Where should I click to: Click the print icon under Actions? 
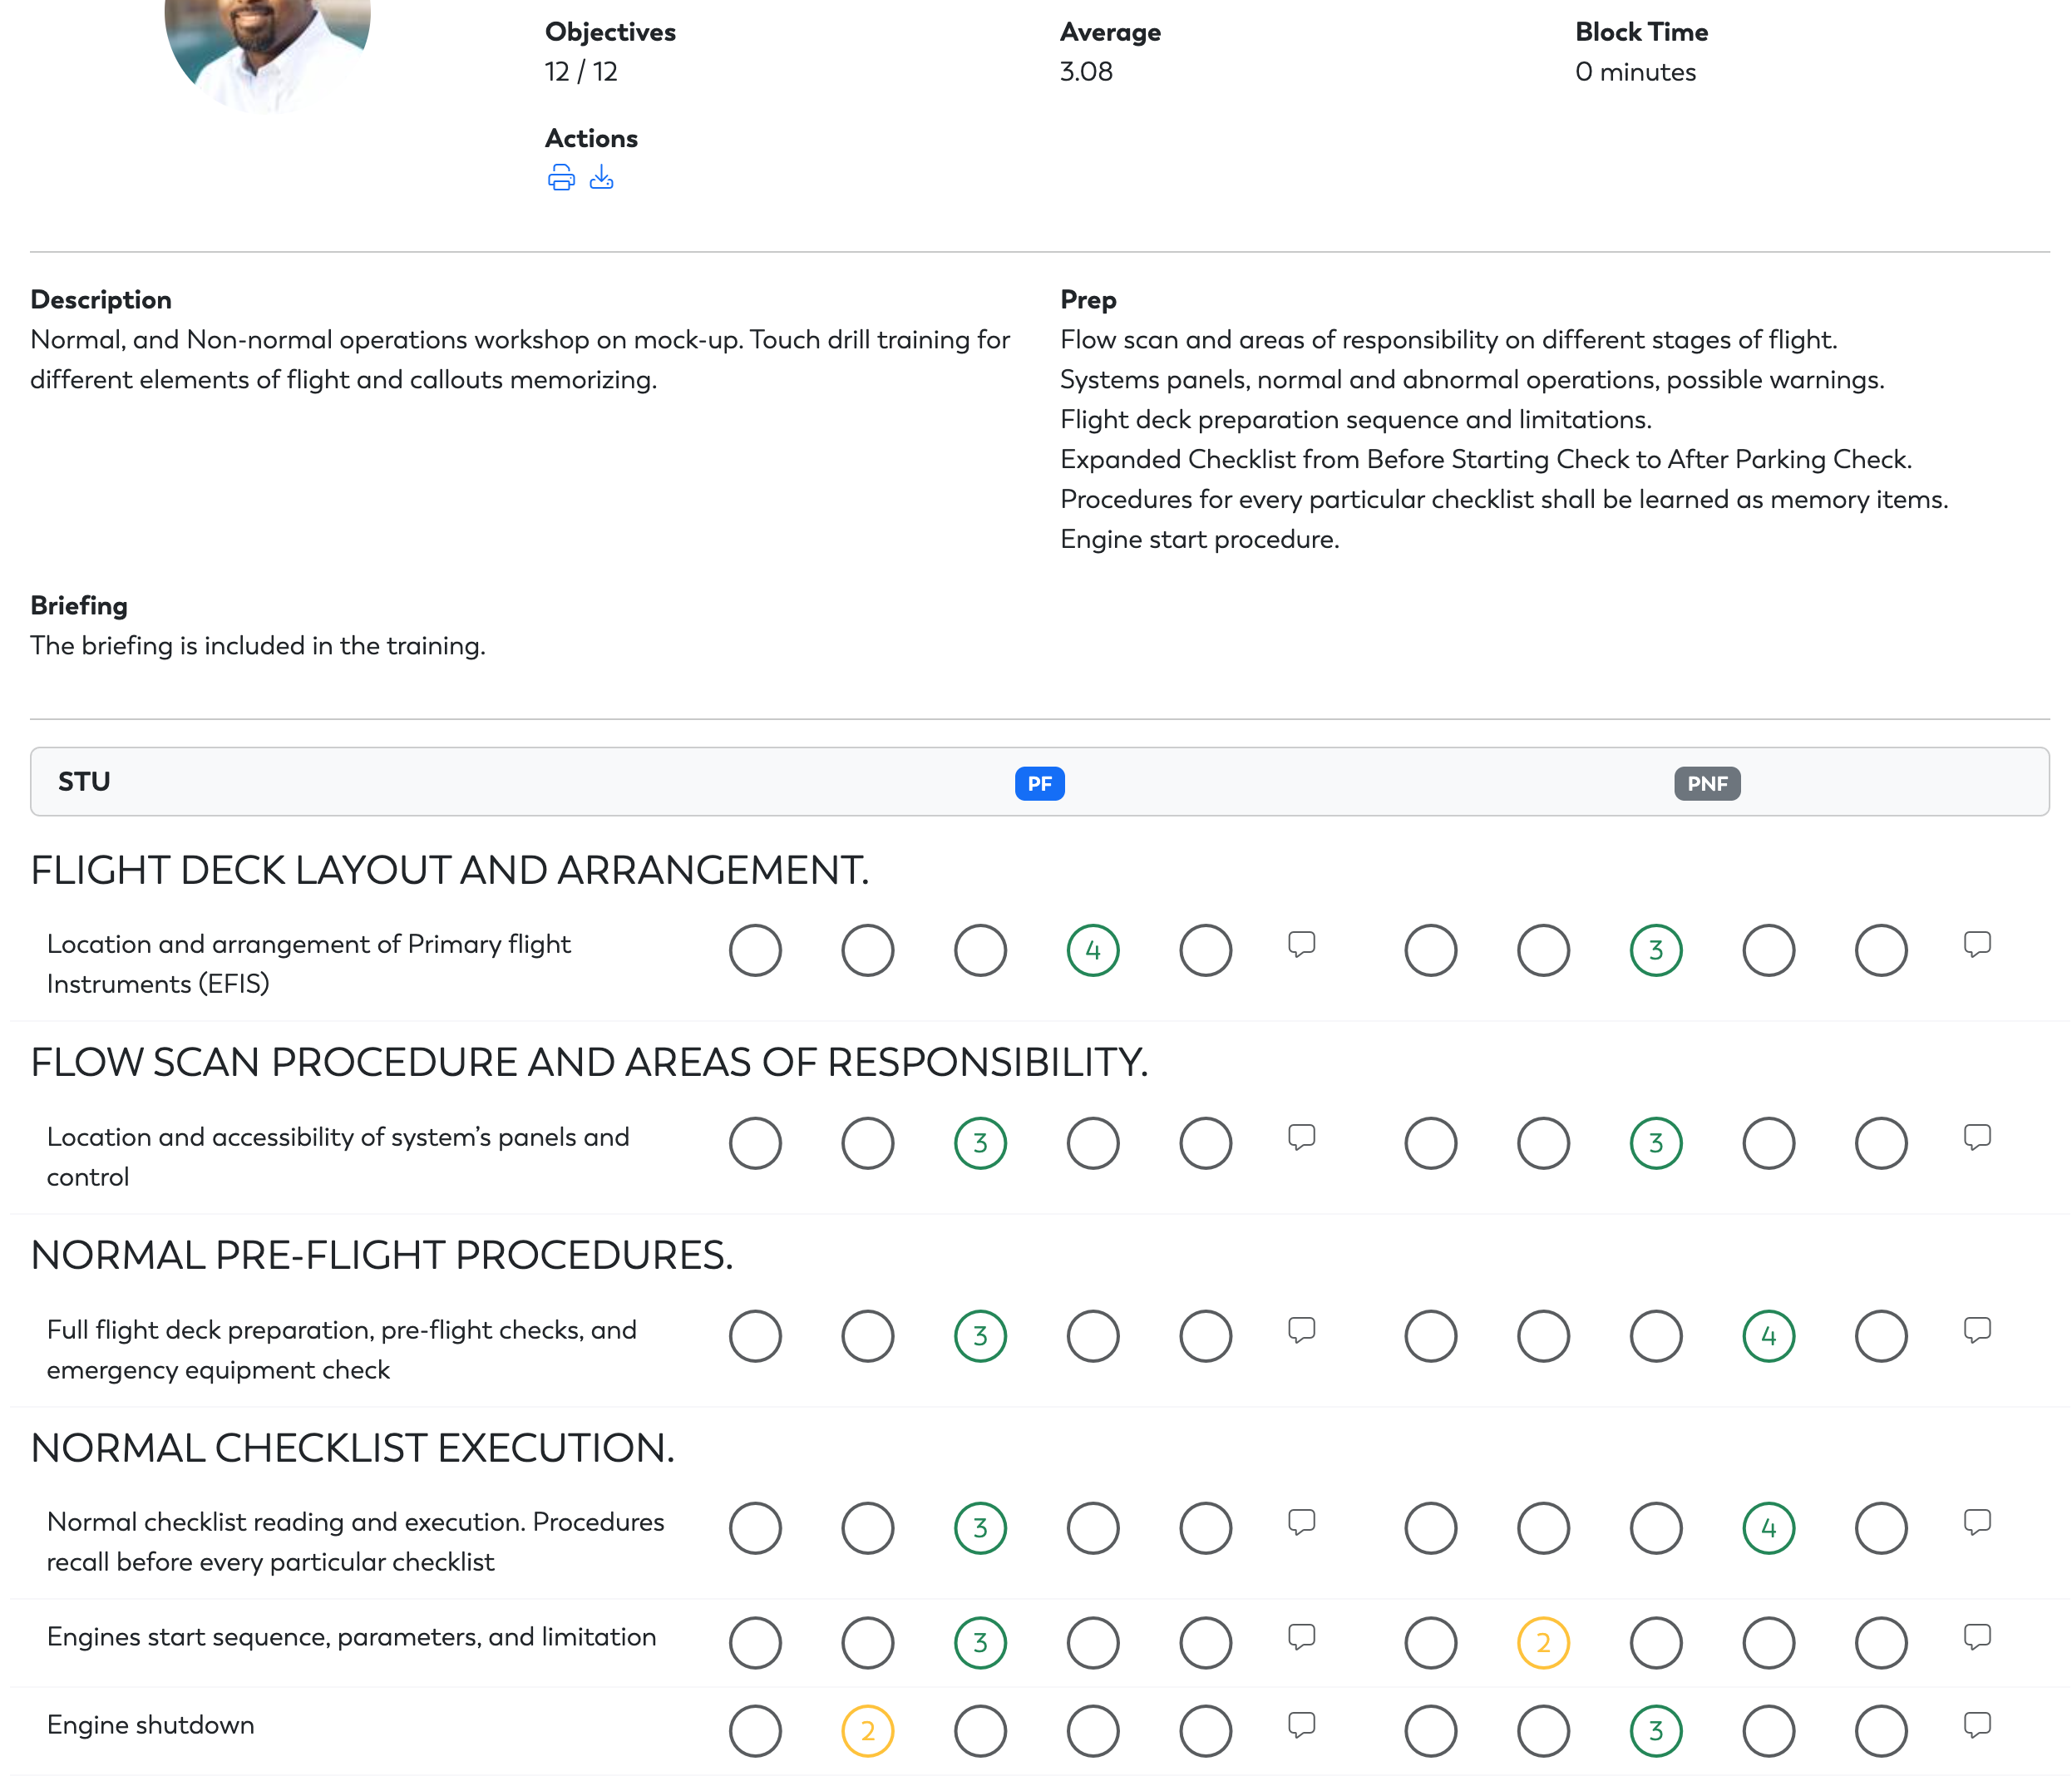click(x=561, y=178)
